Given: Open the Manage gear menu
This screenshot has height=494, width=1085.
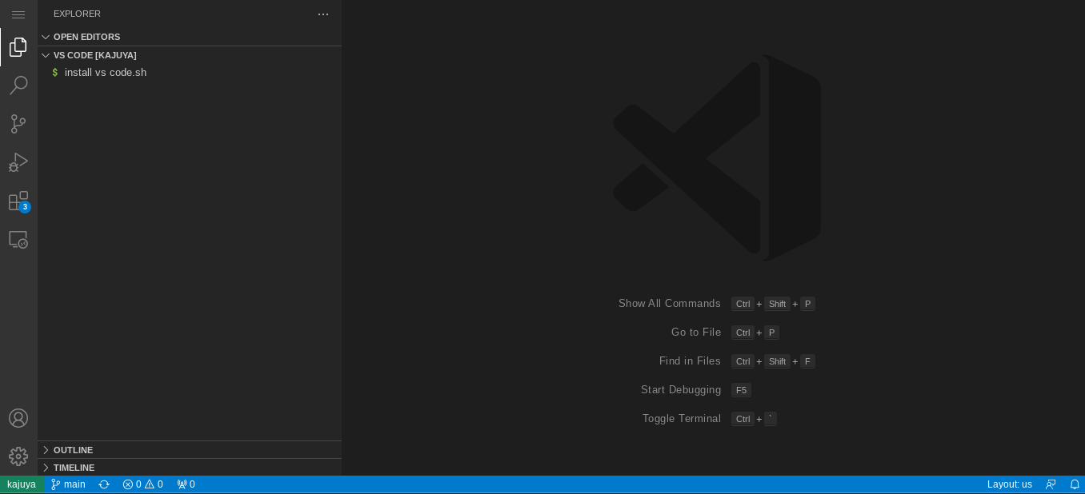Looking at the screenshot, I should (x=18, y=456).
